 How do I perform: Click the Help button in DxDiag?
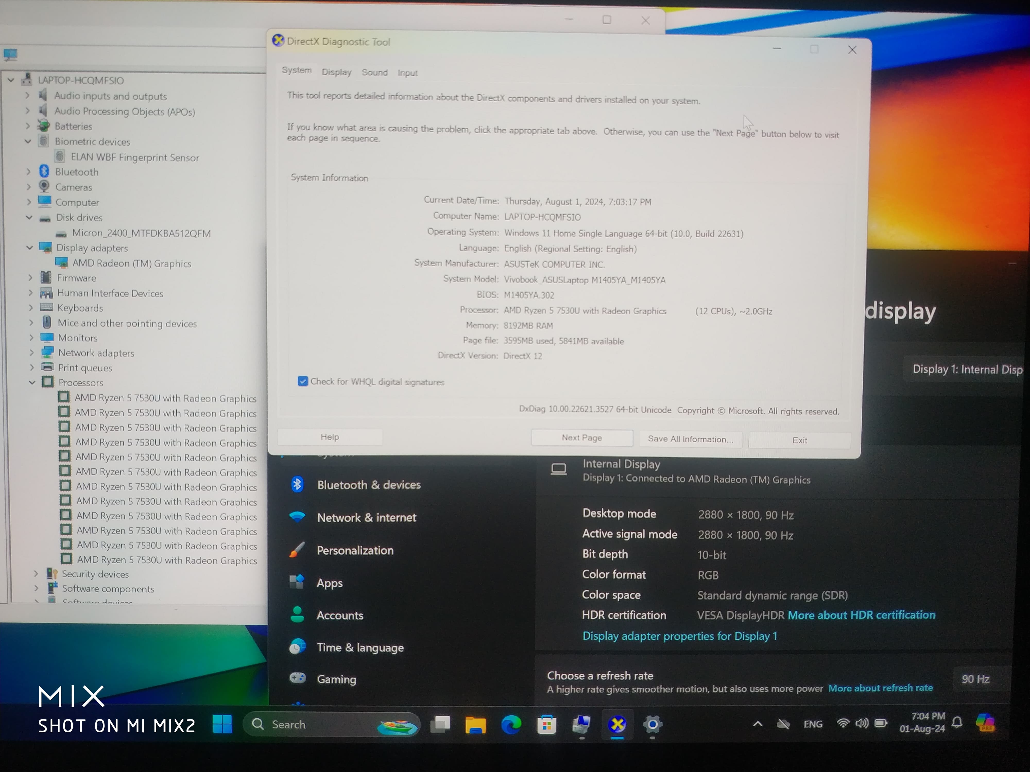tap(330, 436)
